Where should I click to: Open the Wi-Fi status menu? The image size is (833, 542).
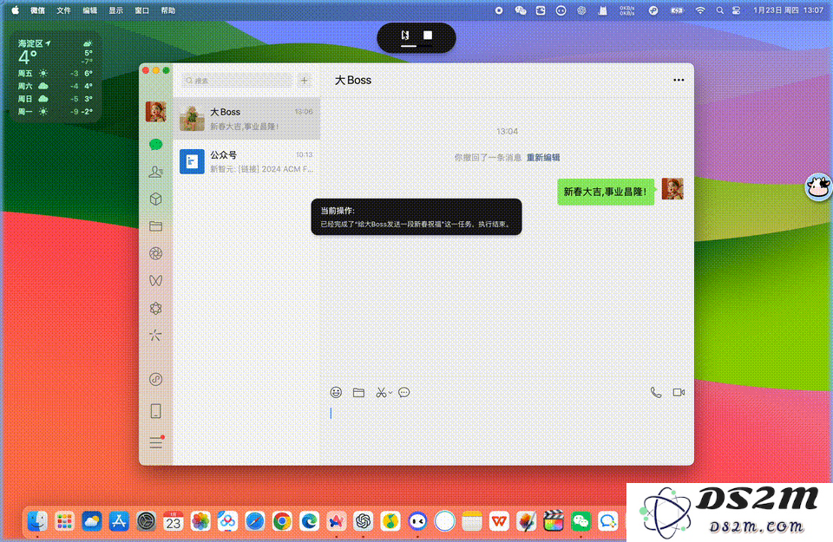[x=700, y=10]
